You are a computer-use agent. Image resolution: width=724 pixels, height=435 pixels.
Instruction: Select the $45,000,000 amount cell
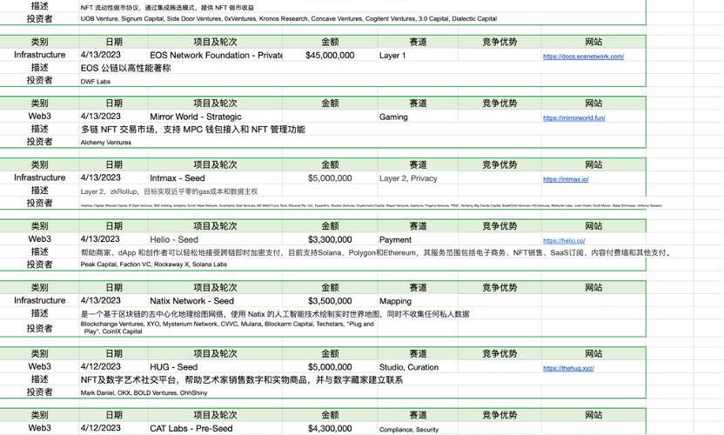click(330, 56)
